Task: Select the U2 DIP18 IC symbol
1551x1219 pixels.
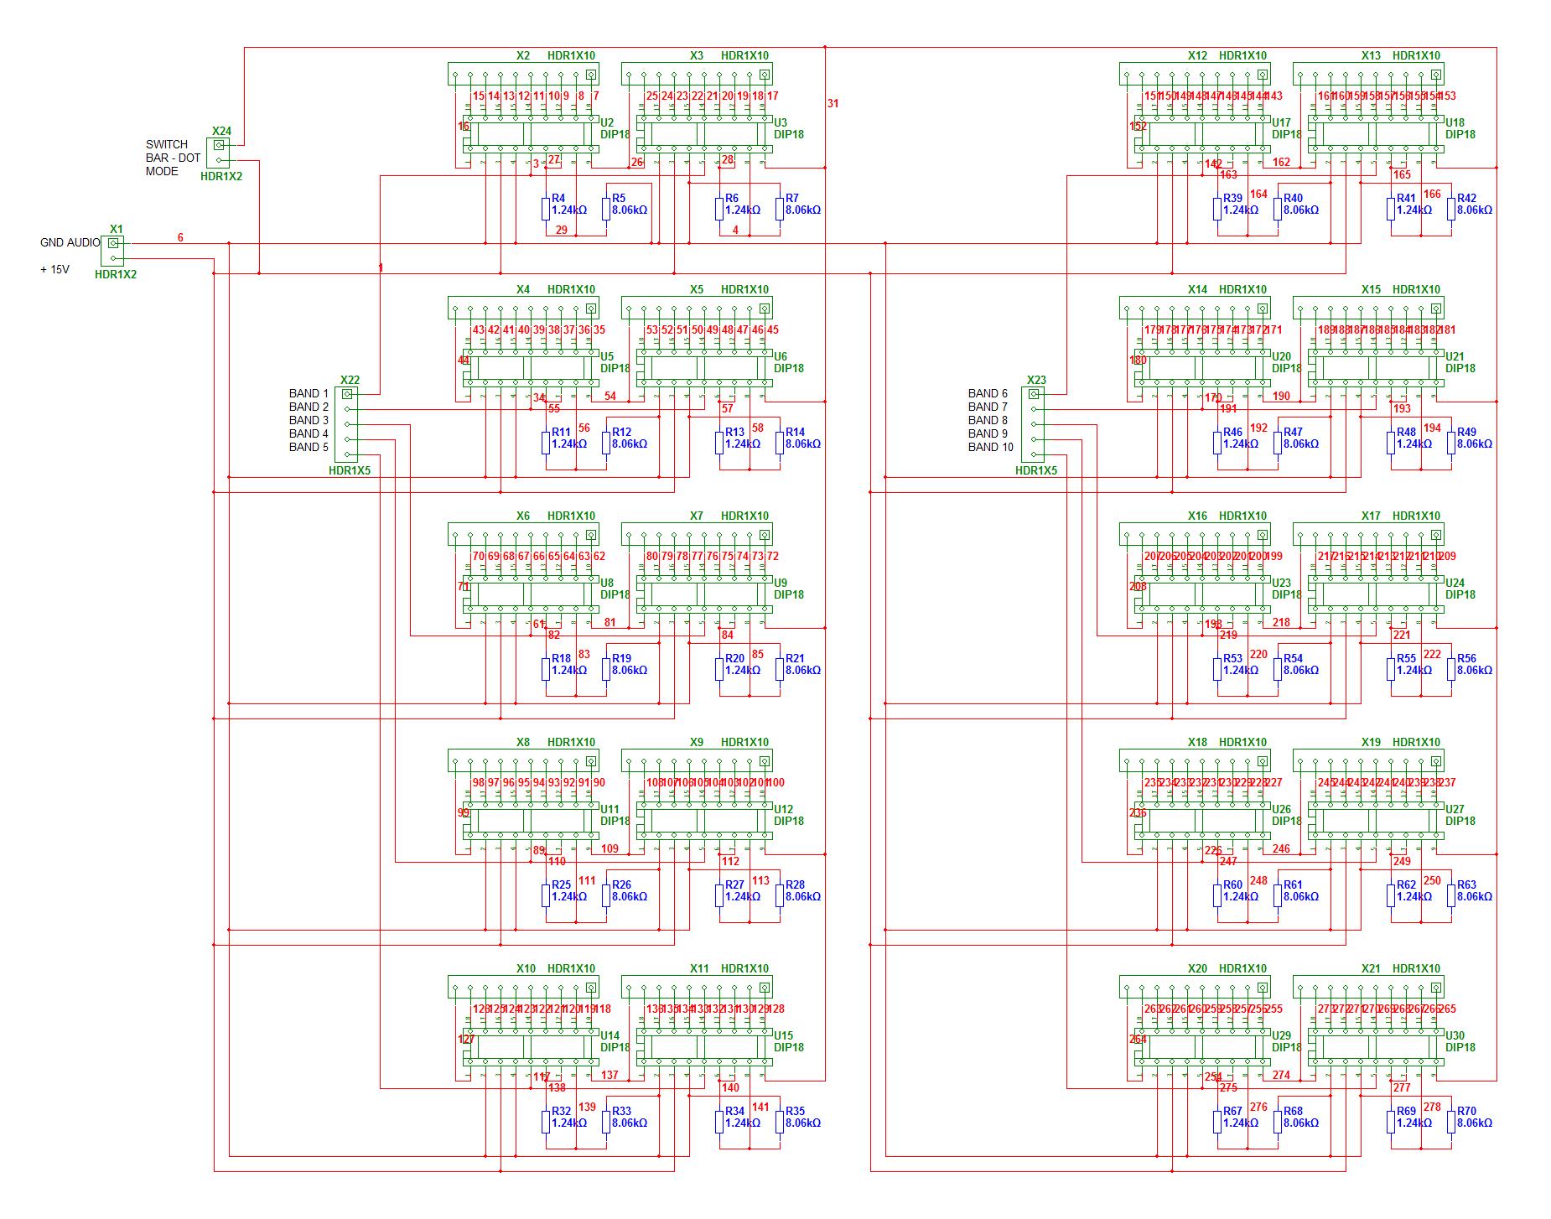Action: (x=528, y=134)
